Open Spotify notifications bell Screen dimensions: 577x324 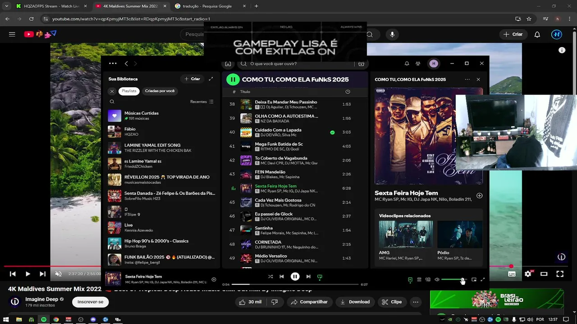tap(407, 63)
